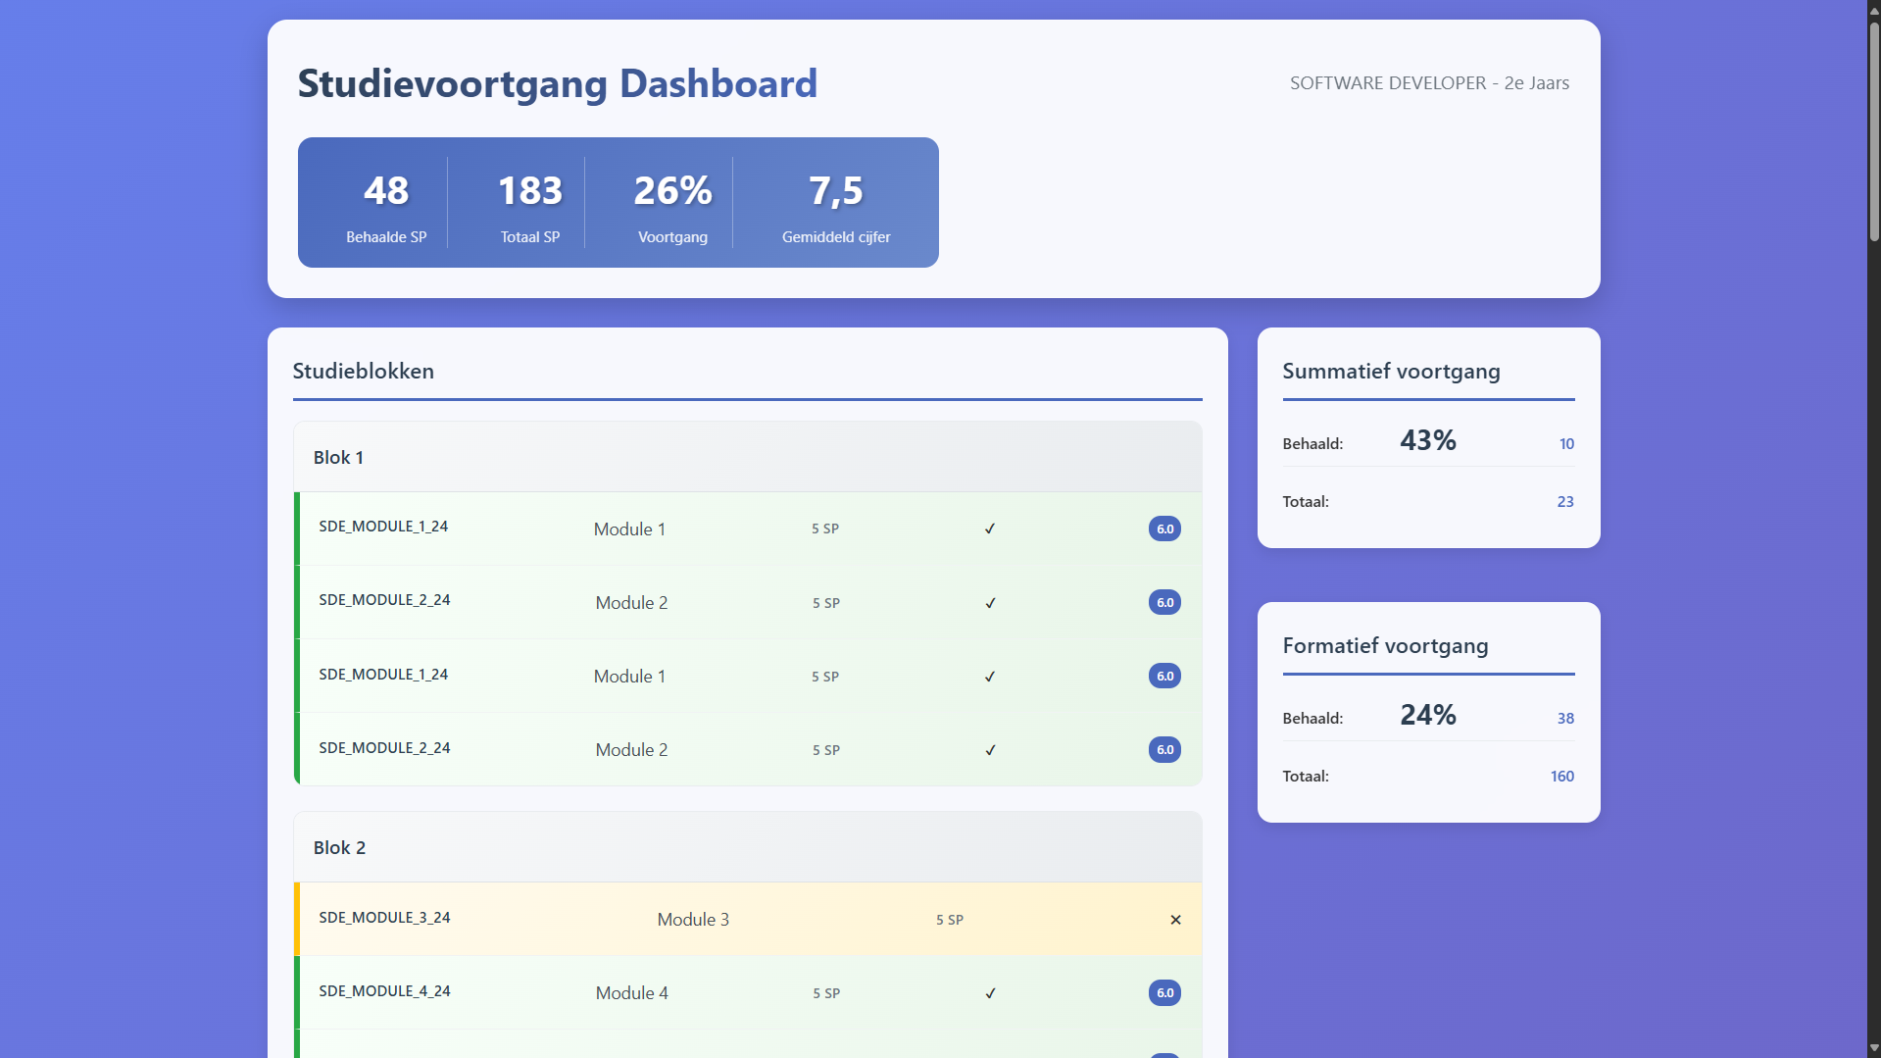The height and width of the screenshot is (1058, 1881).
Task: Expand the Blok 2 header
Action: (748, 847)
